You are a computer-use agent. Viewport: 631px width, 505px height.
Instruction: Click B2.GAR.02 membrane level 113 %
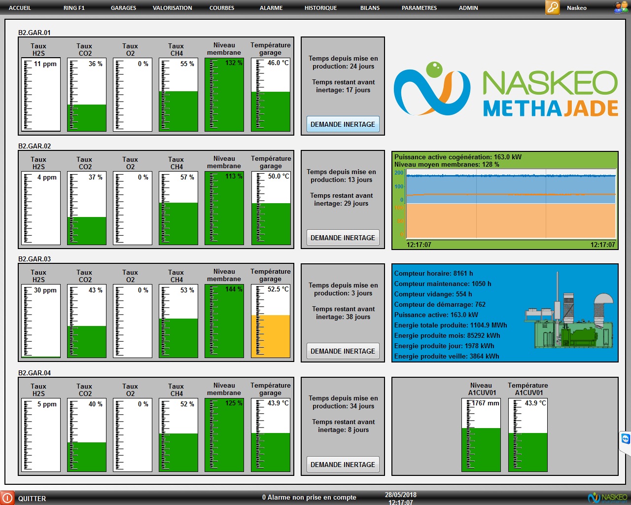point(224,208)
